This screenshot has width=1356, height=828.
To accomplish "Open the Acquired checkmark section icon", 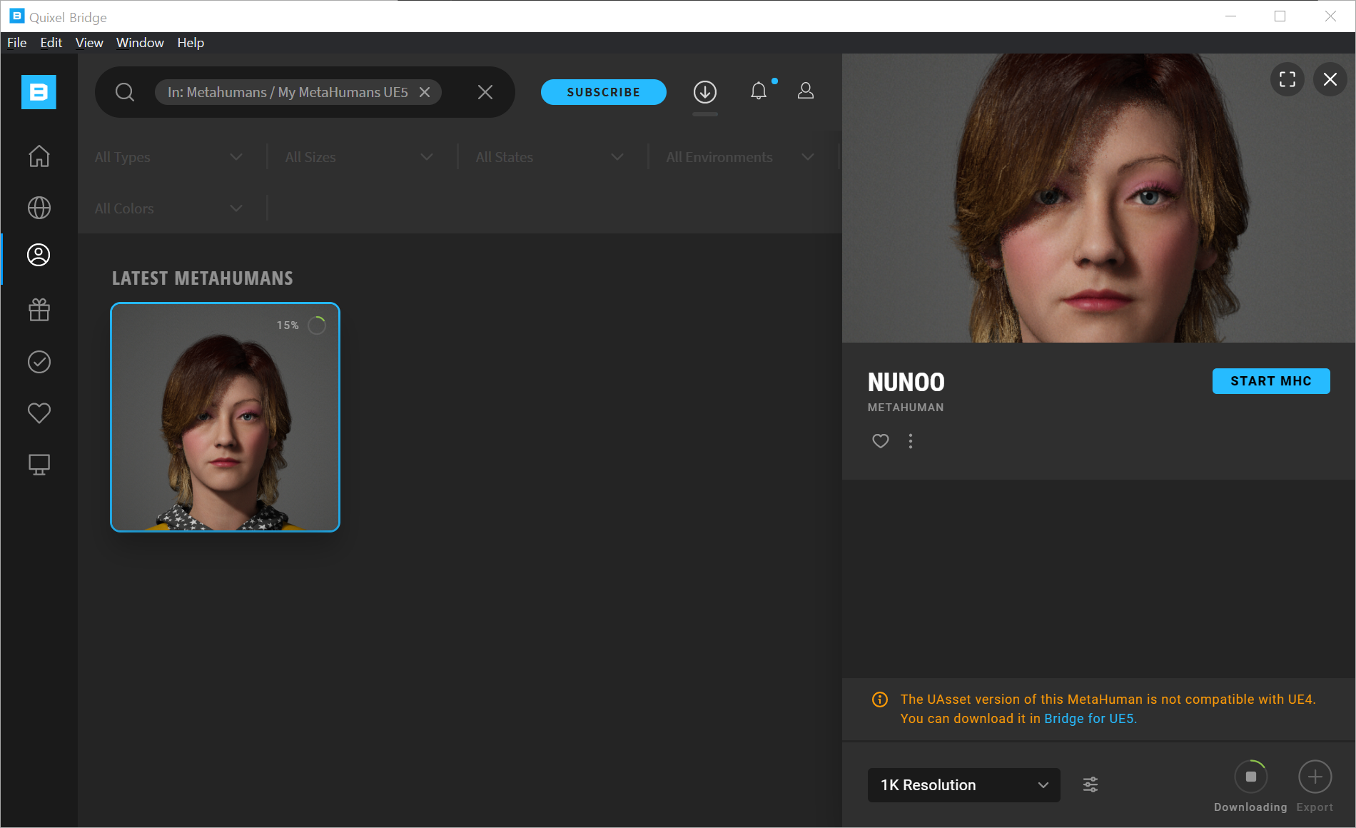I will pyautogui.click(x=39, y=362).
